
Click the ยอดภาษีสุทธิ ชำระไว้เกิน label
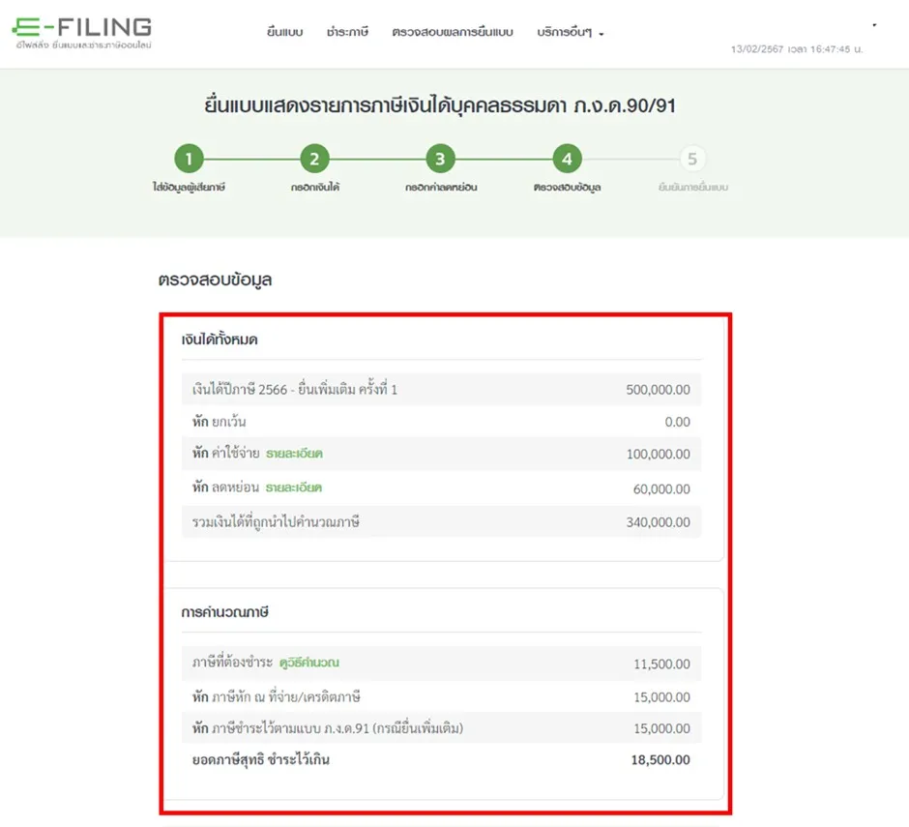(261, 759)
